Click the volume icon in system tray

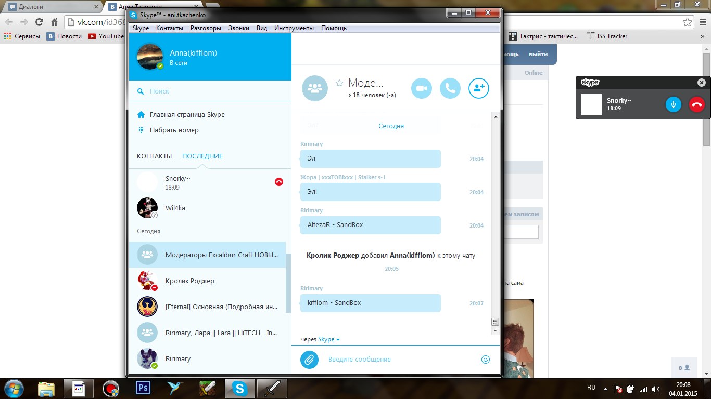pyautogui.click(x=656, y=389)
